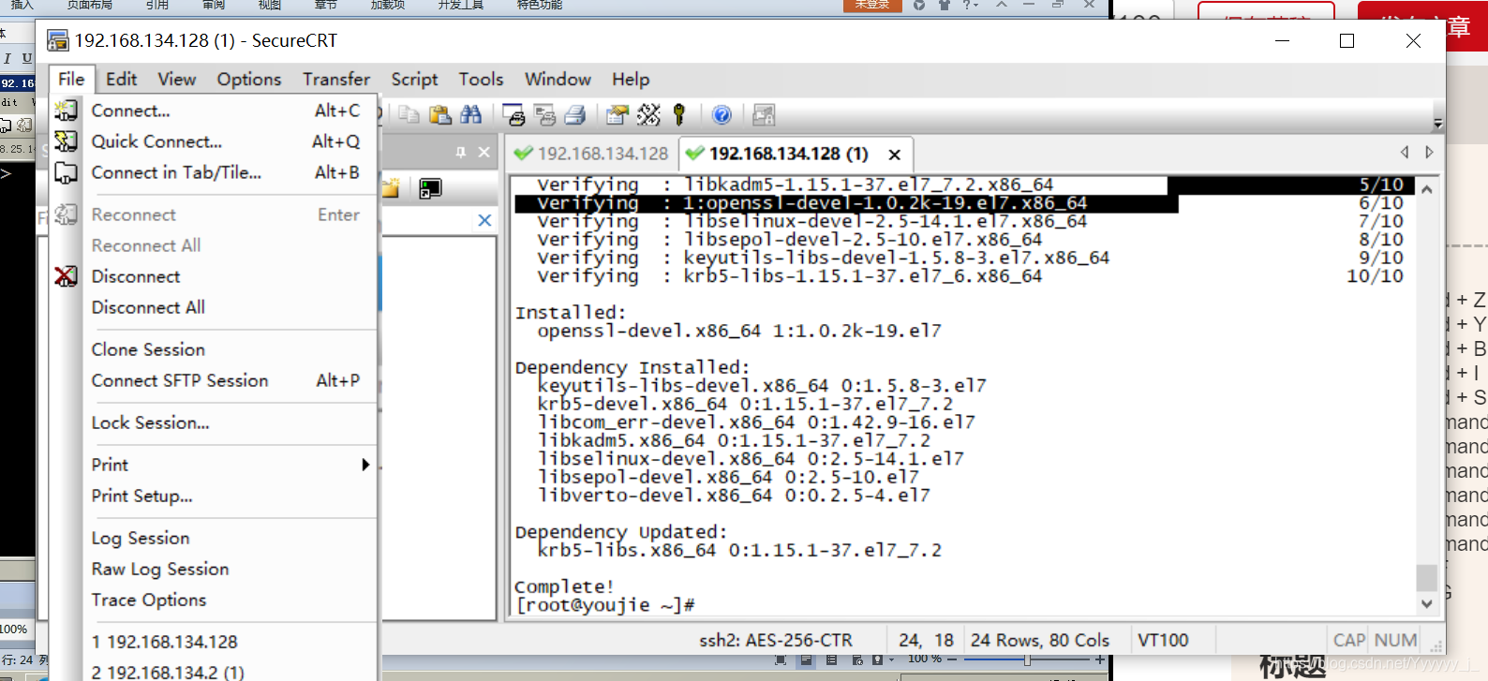Toggle Log Session menu entry
This screenshot has width=1488, height=681.
[215, 538]
